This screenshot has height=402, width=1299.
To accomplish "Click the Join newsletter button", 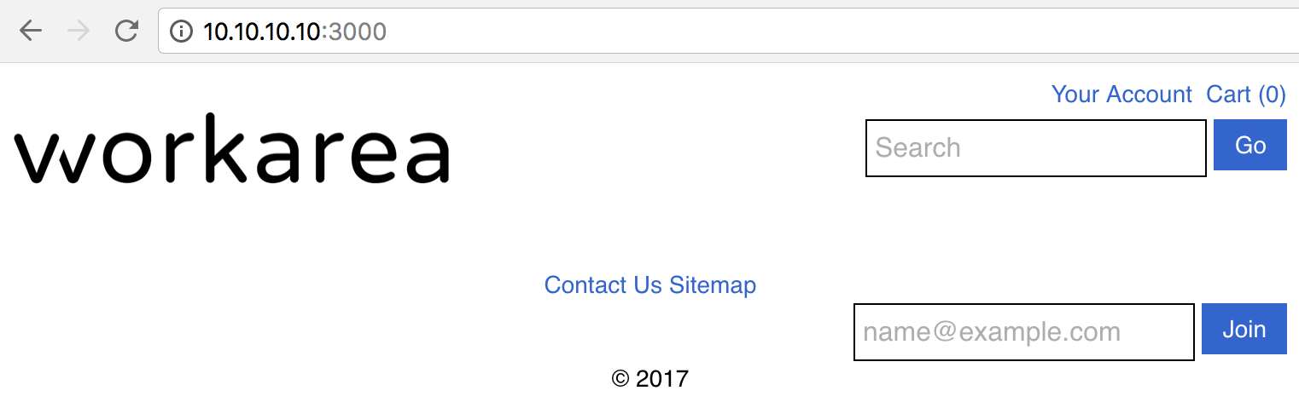I will click(x=1244, y=329).
